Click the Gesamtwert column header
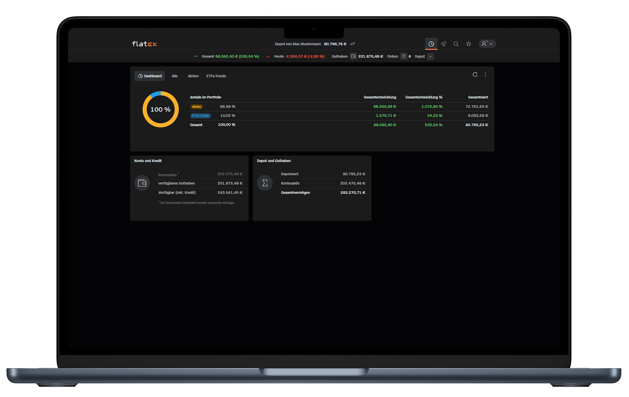Image resolution: width=629 pixels, height=397 pixels. (478, 97)
